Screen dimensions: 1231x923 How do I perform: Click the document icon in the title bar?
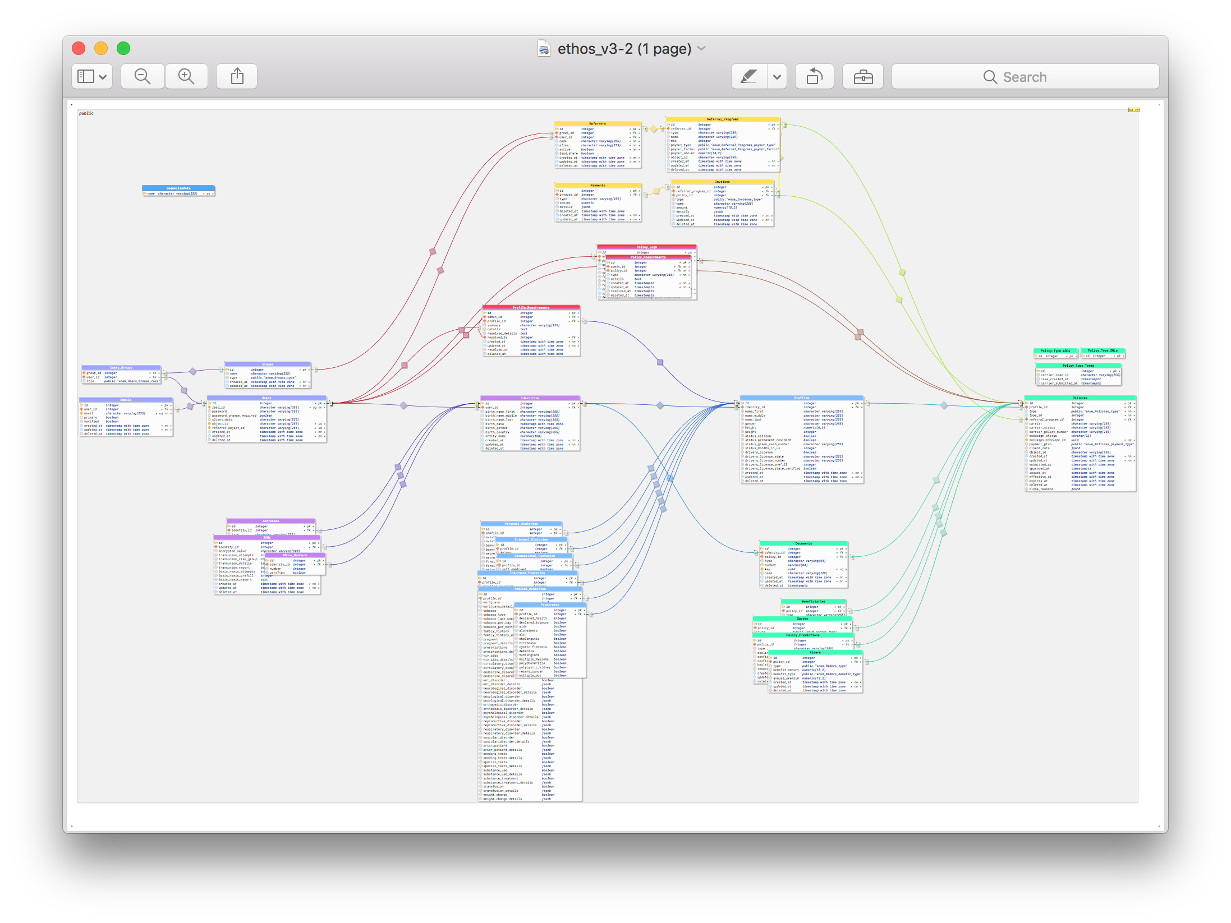coord(543,49)
